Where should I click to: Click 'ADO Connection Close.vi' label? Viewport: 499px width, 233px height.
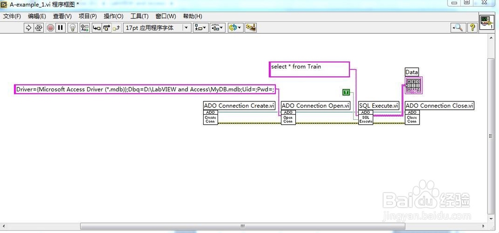click(x=440, y=106)
